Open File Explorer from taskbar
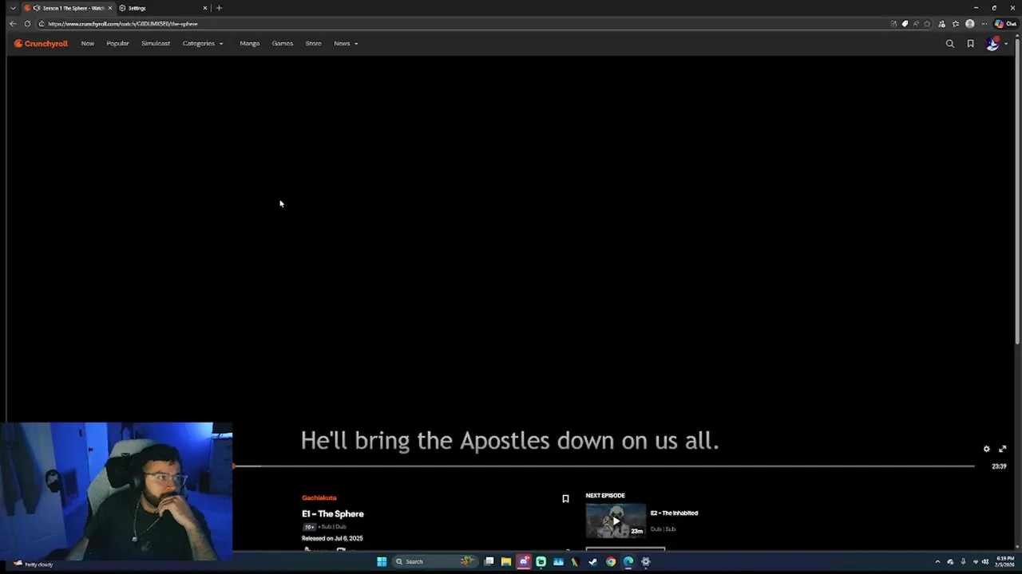Viewport: 1022px width, 574px height. [x=506, y=562]
